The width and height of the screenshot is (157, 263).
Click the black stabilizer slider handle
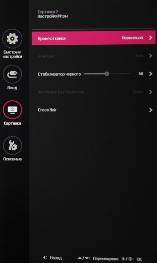[x=107, y=74]
